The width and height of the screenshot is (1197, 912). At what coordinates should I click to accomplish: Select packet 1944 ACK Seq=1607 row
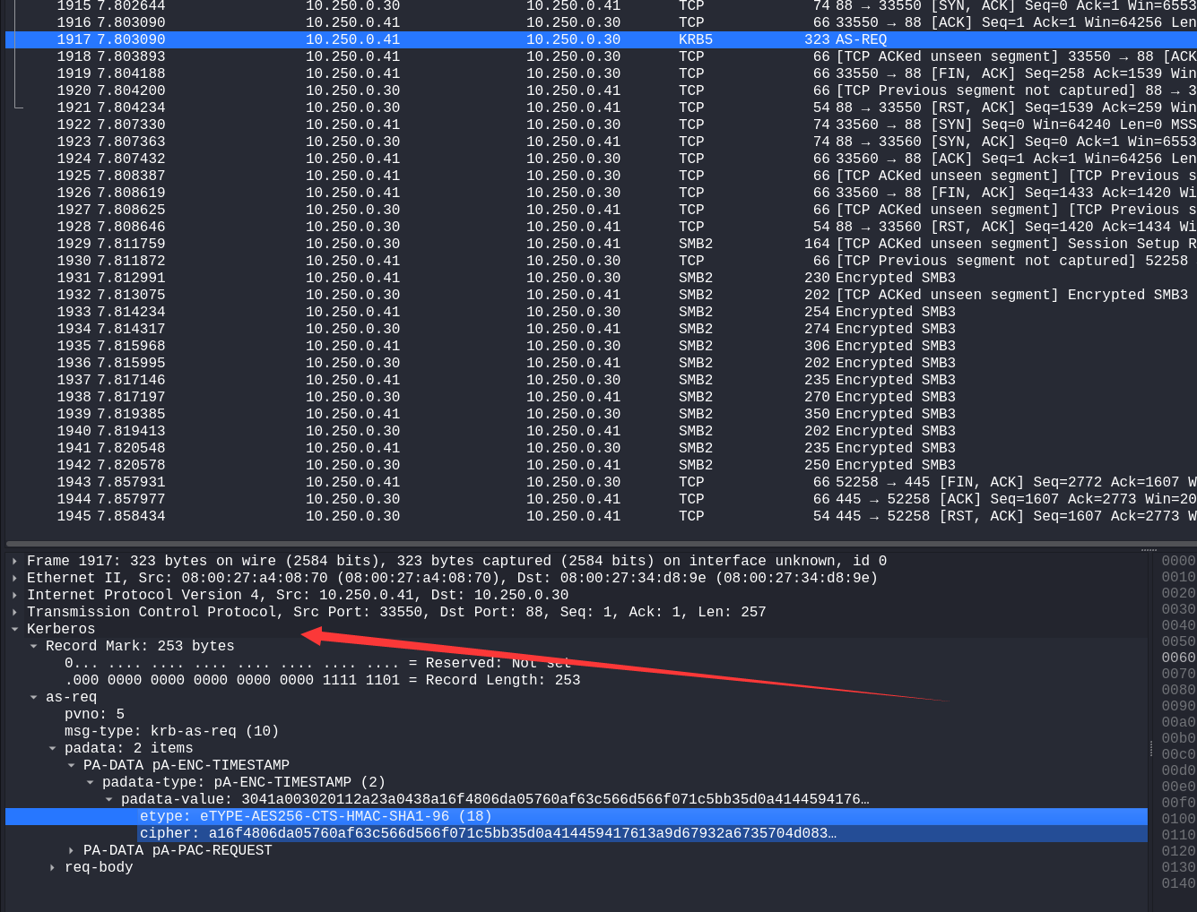[x=601, y=499]
